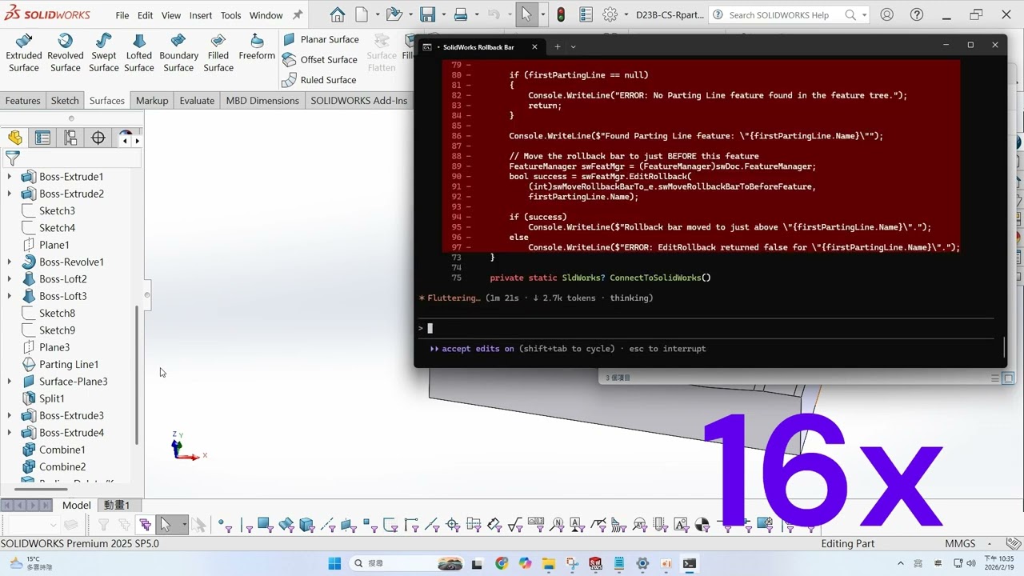
Task: Select the Extruded Surface tool
Action: 24,54
